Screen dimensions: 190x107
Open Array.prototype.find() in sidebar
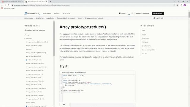pos(34,85)
